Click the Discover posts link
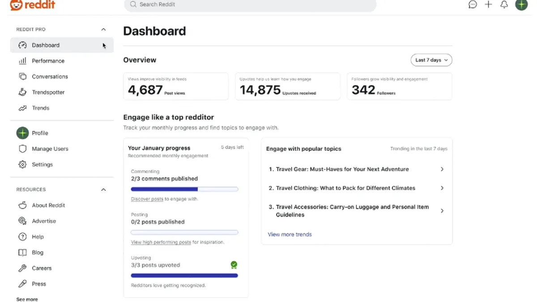537x302 pixels. 147,199
